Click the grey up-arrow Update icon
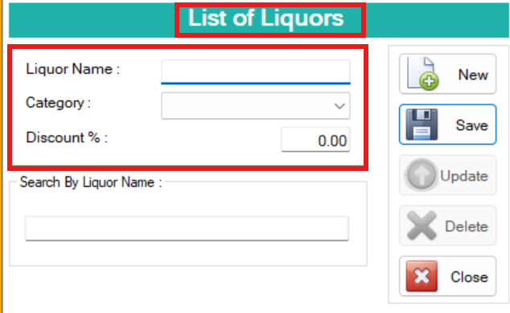Image resolution: width=510 pixels, height=313 pixels. coord(421,175)
